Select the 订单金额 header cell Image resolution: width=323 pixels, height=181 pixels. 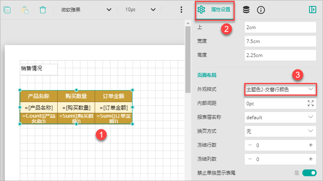pyautogui.click(x=113, y=96)
